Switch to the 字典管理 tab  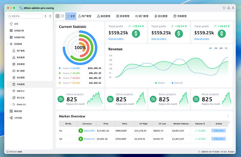pyautogui.click(x=180, y=16)
